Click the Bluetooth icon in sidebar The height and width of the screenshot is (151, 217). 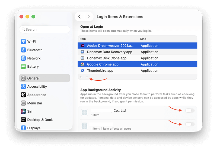(x=23, y=50)
